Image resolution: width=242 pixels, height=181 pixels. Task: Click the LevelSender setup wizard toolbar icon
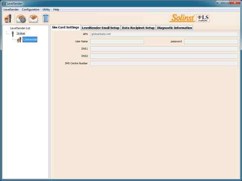click(8, 18)
